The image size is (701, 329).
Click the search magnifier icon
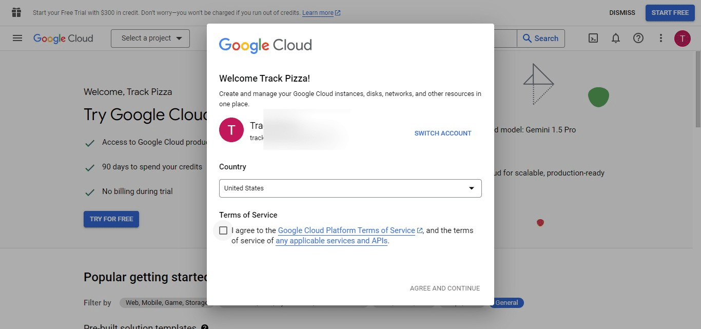(x=526, y=38)
